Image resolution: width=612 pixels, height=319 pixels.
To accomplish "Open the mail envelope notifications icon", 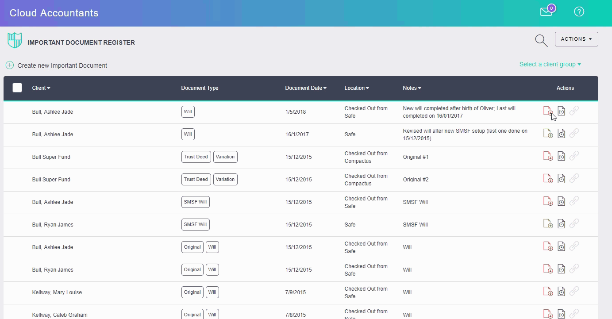I will tap(547, 12).
